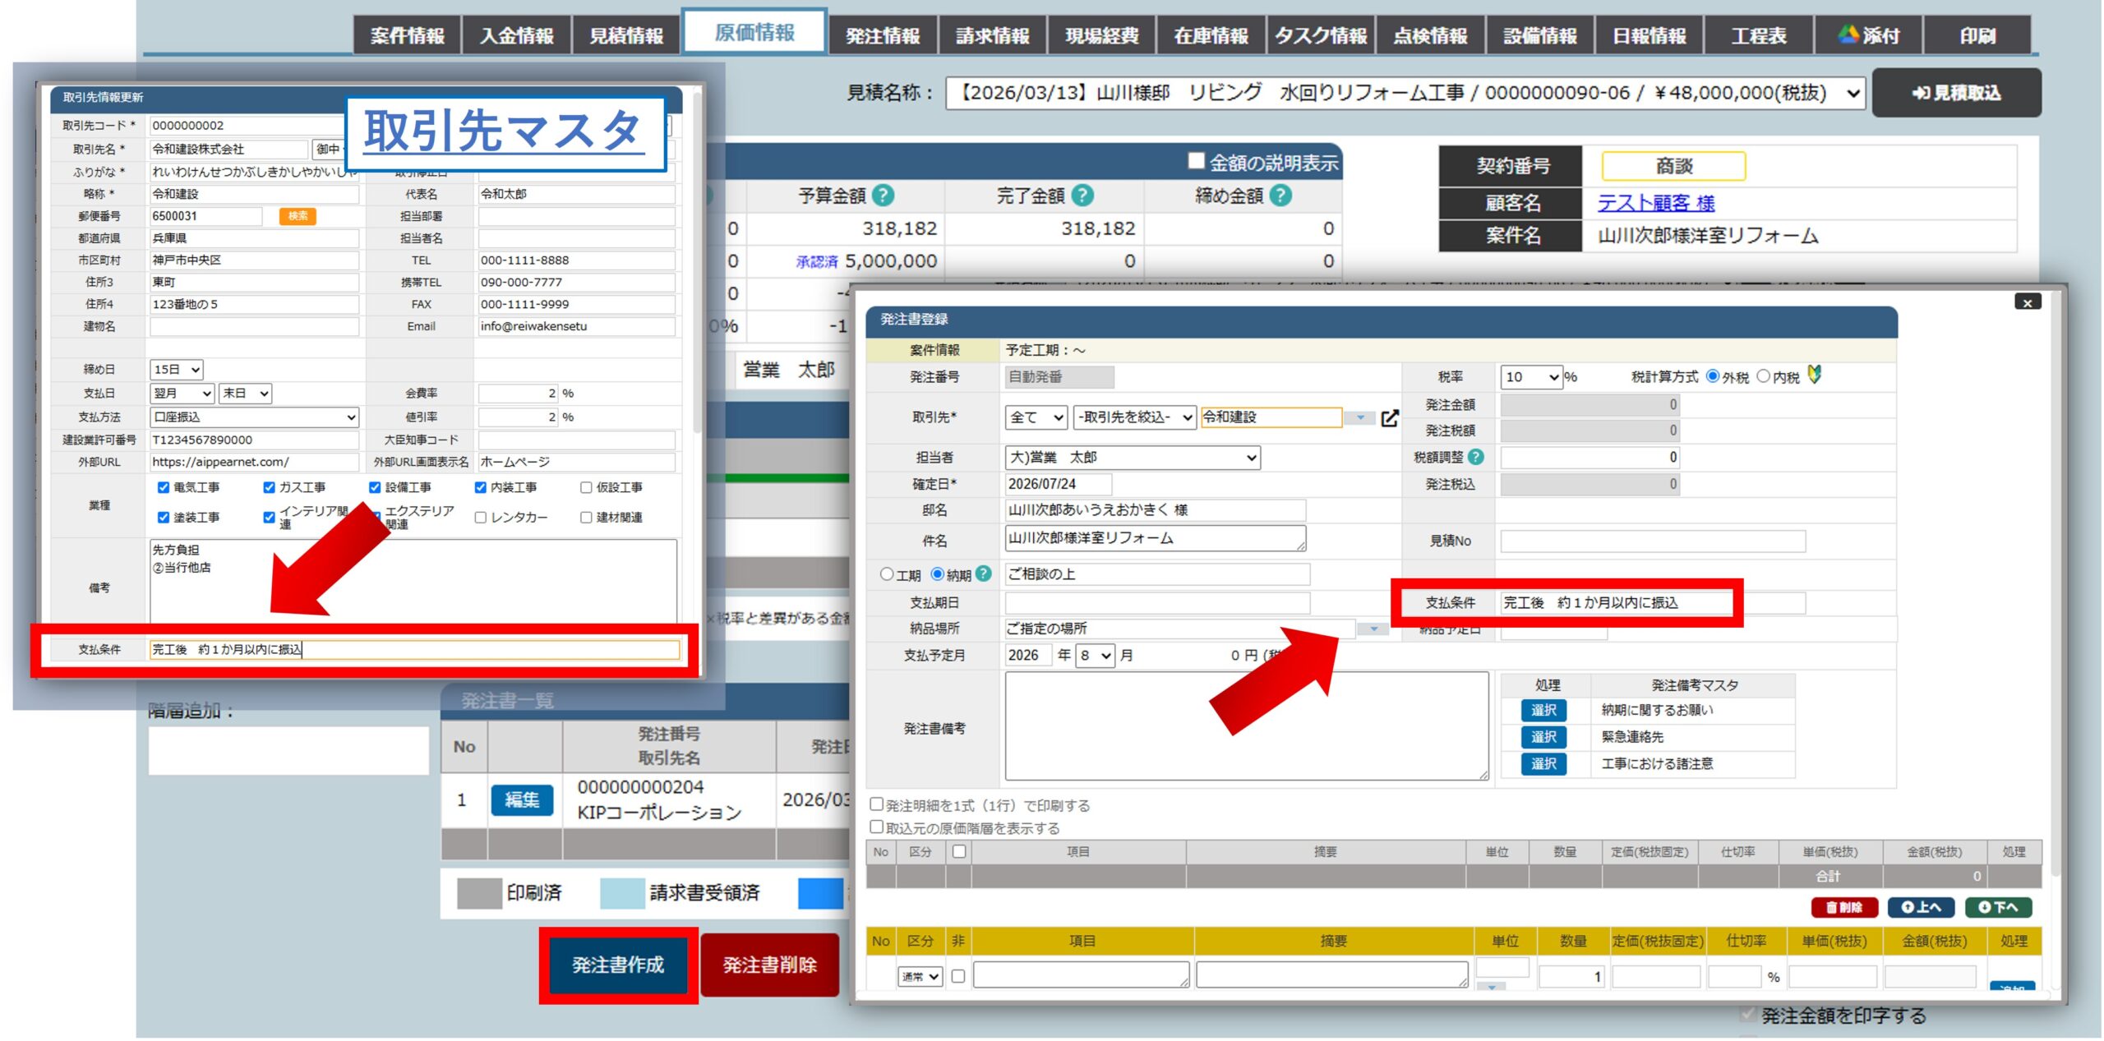
Task: Select 工期 radio button
Action: pos(887,573)
